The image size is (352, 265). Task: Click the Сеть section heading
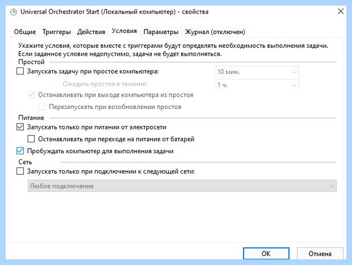click(x=25, y=162)
